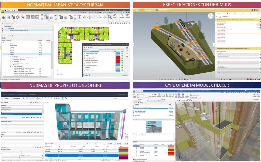The image size is (261, 162).
Task: Toggle En uso for B - Garaje row
Action: coord(122,55)
